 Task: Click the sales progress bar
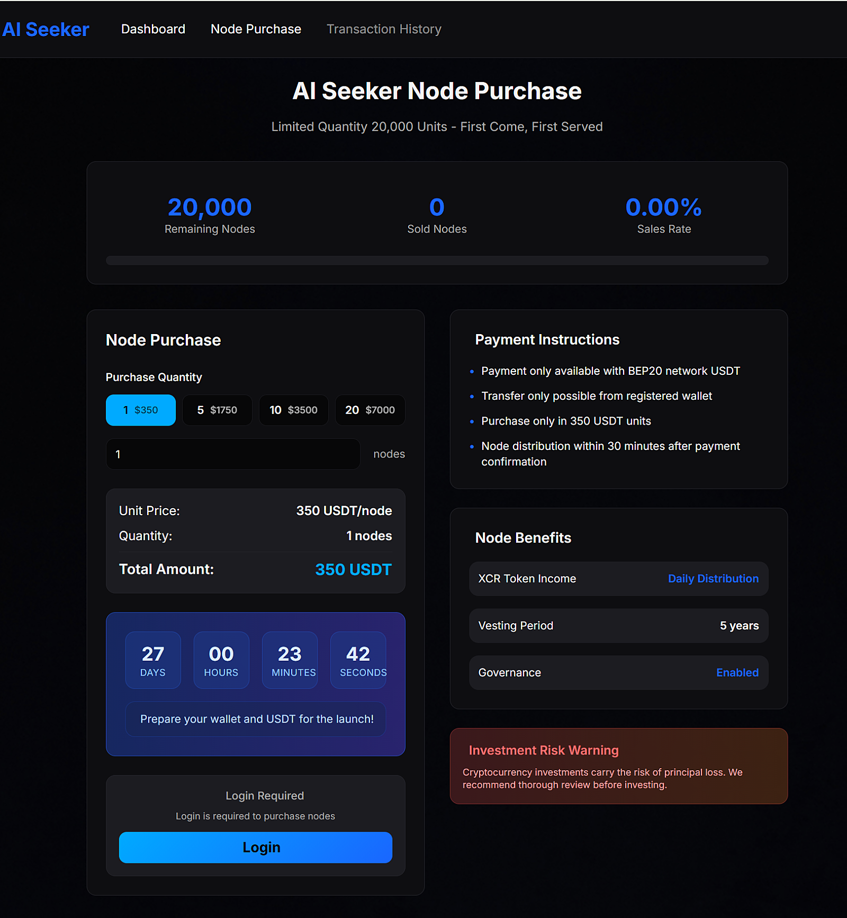point(437,260)
